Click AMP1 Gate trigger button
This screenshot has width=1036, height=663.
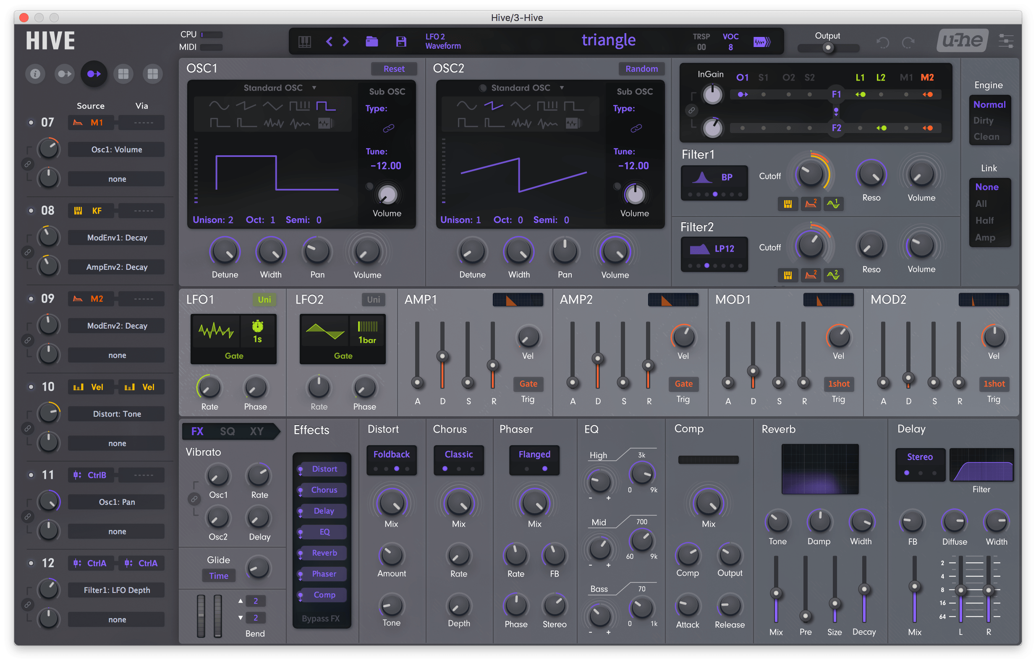coord(528,384)
